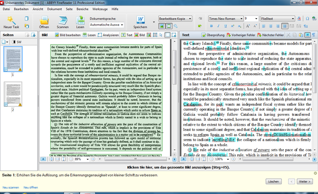The image size is (318, 194).
Task: Toggle bold formatting in the text toolbar
Action: [x=211, y=26]
